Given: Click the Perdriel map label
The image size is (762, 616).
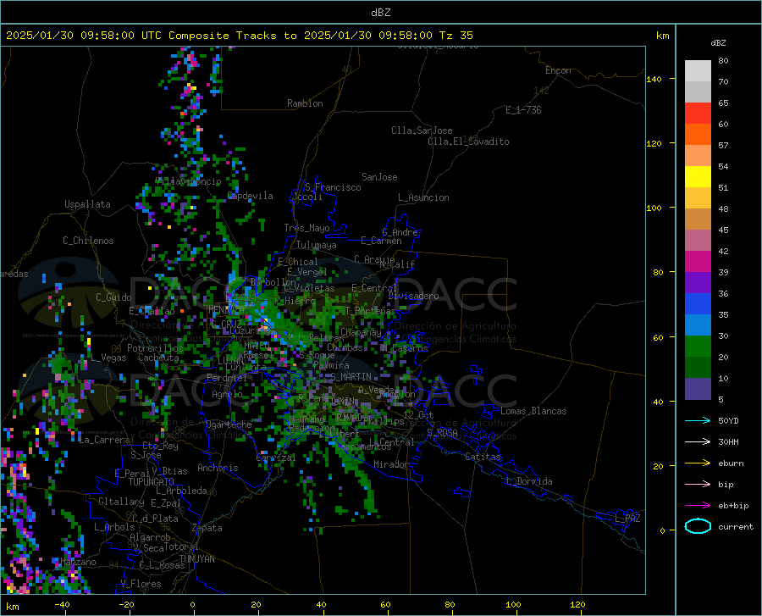Looking at the screenshot, I should click(x=227, y=377).
